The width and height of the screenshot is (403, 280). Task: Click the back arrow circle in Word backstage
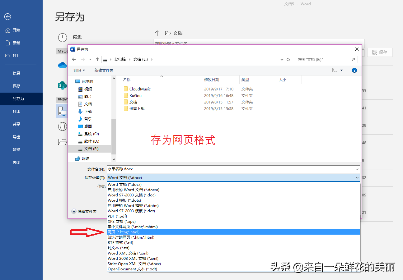[8, 17]
